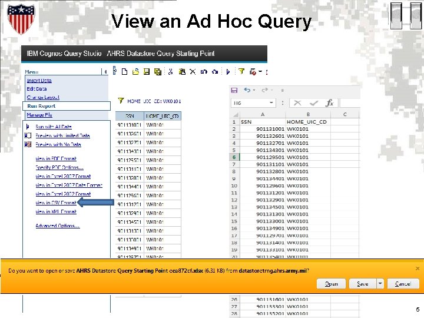424x318 pixels.
Task: Open the Excel Name Box dropdown arrow
Action: (271, 102)
